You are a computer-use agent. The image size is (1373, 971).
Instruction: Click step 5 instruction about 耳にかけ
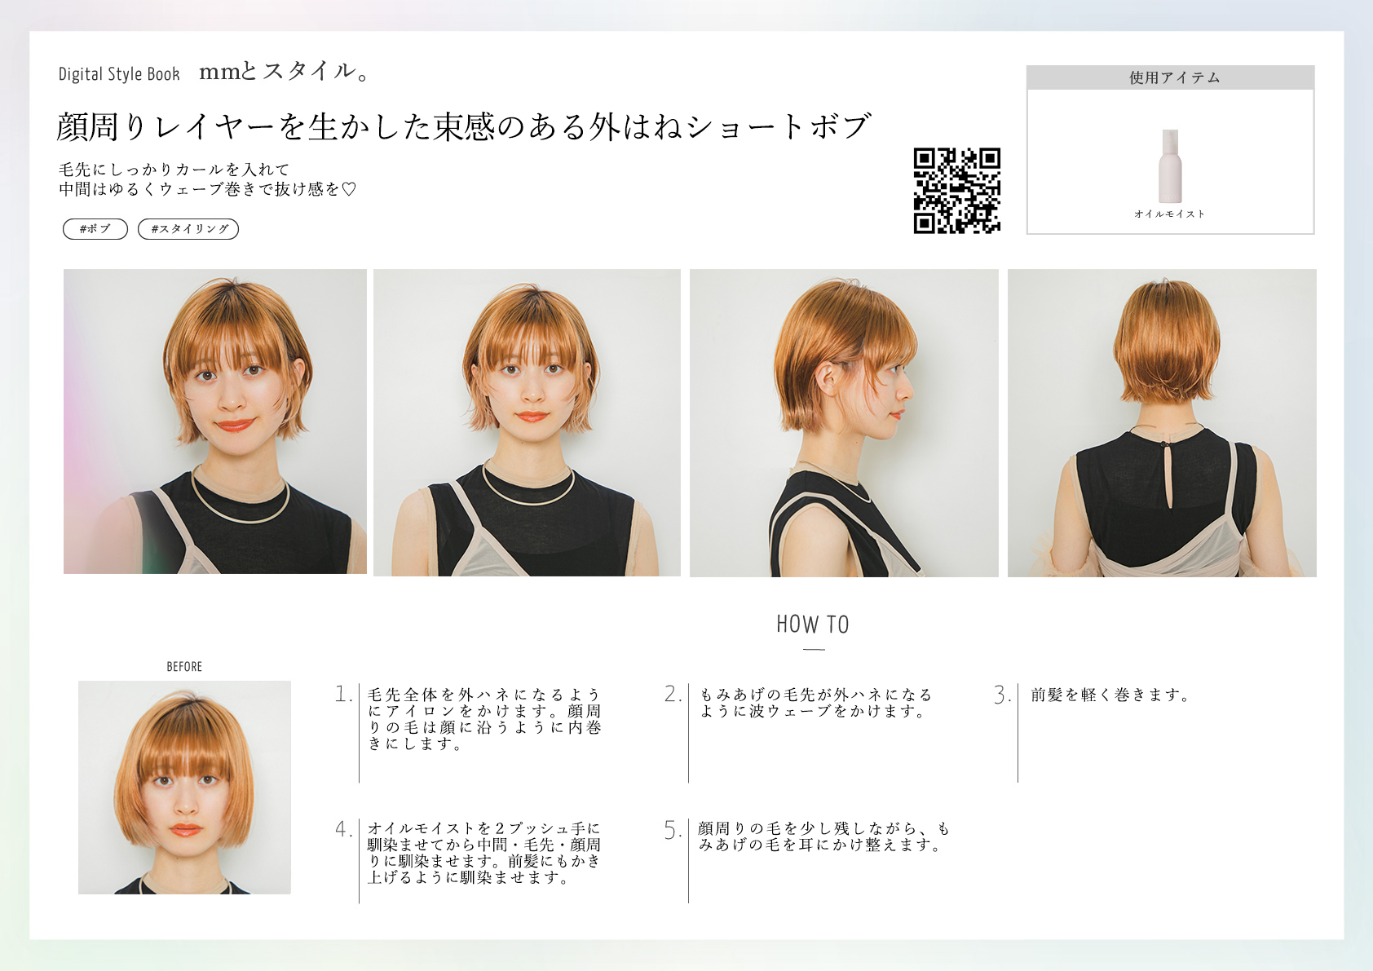(823, 836)
